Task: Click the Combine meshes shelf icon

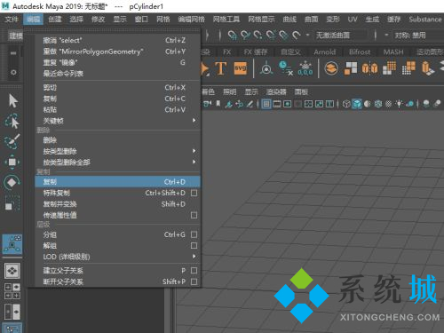Action: pos(331,68)
